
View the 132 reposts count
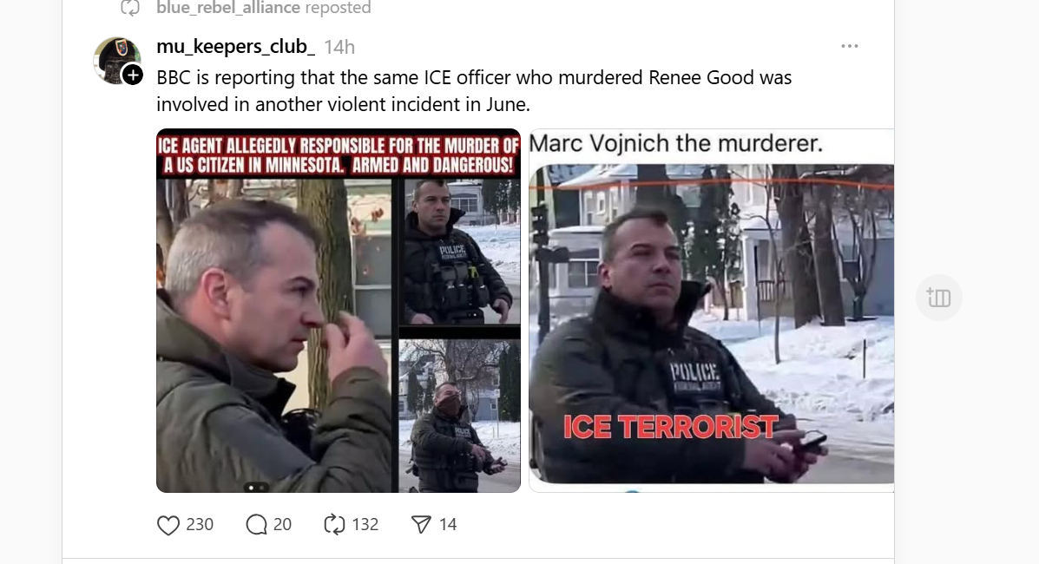[x=365, y=525]
